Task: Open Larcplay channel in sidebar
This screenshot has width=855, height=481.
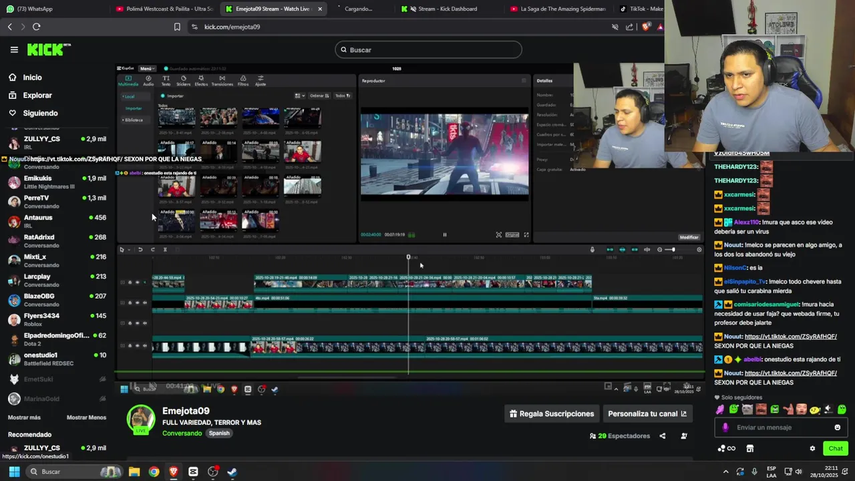Action: 57,280
